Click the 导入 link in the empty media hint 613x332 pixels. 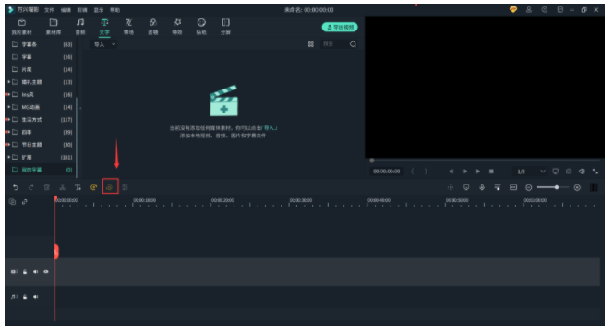270,128
